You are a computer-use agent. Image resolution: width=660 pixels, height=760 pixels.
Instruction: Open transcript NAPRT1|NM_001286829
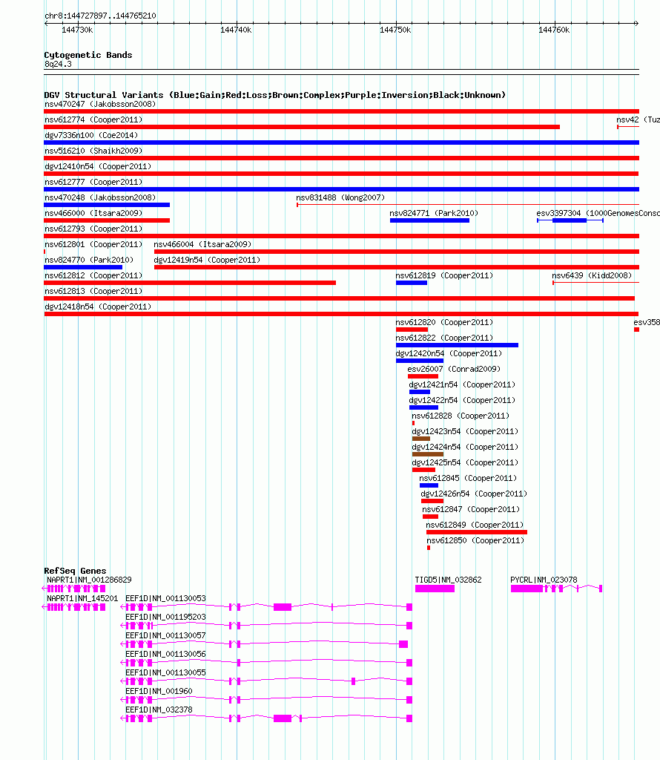pos(89,580)
